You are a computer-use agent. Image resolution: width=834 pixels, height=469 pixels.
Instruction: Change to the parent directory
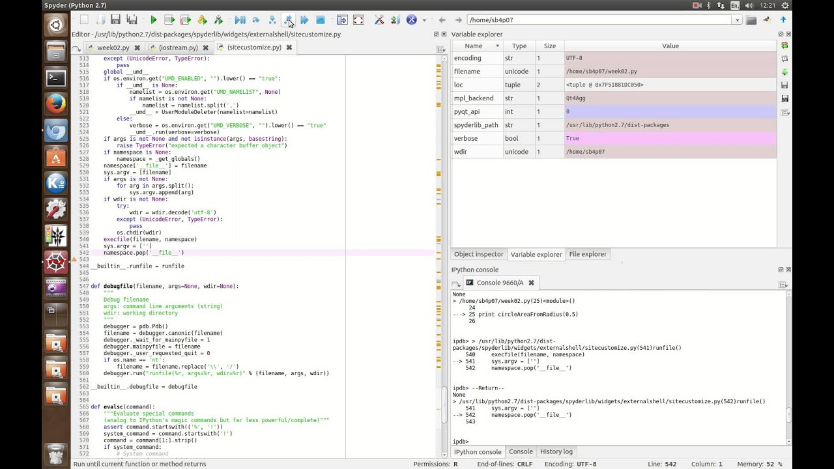pos(784,20)
